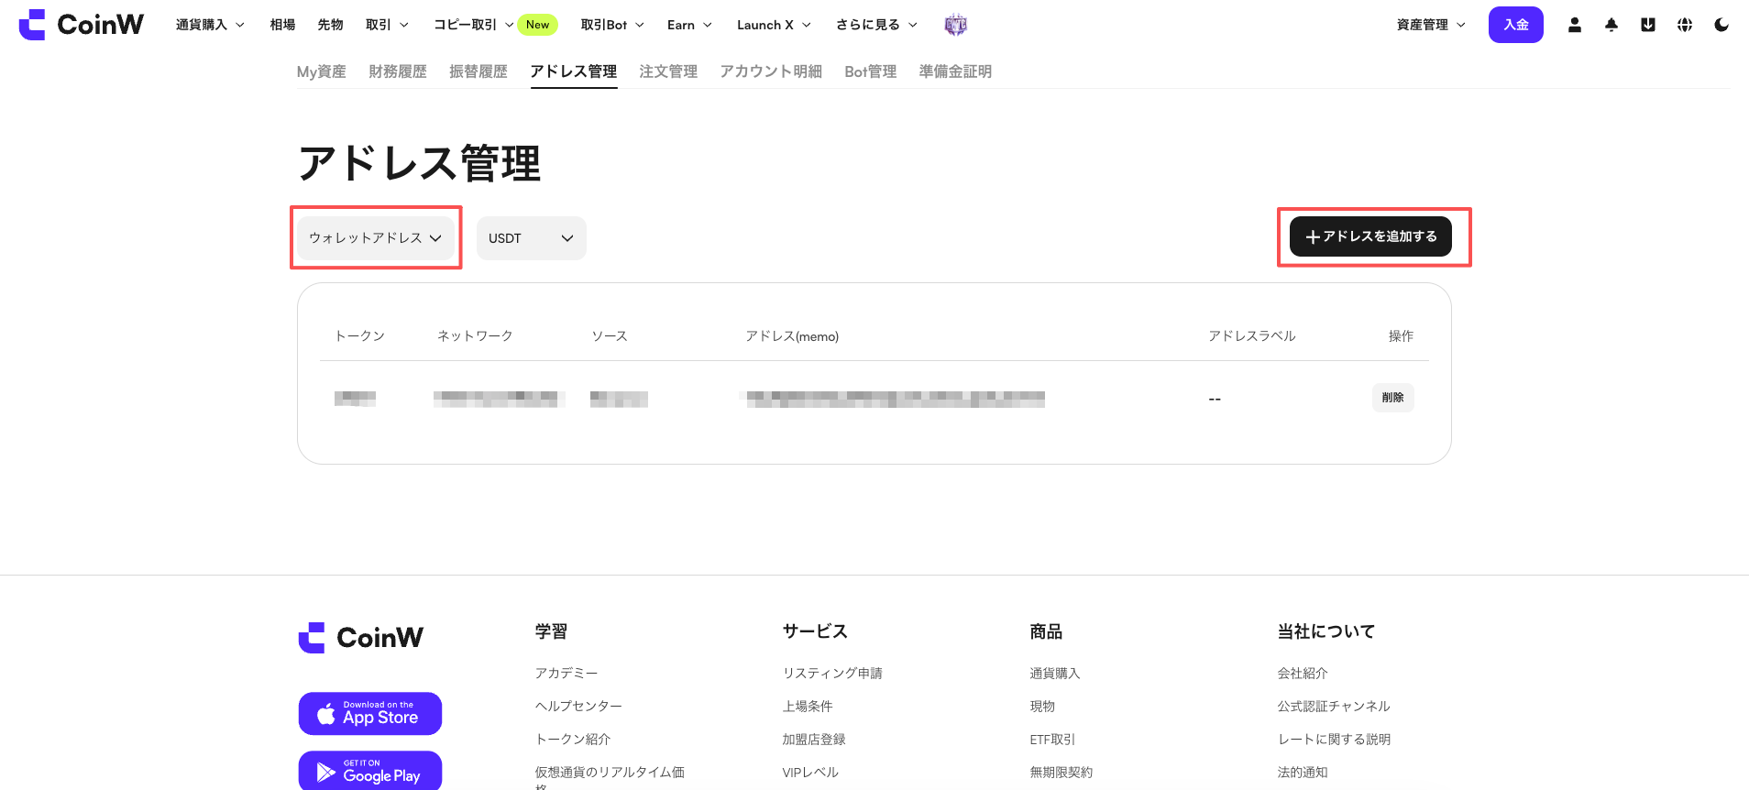Viewport: 1749px width, 790px height.
Task: Open the user profile icon
Action: 1575,25
